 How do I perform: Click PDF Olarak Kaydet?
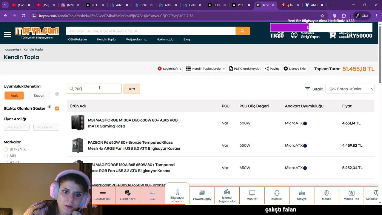tap(245, 69)
